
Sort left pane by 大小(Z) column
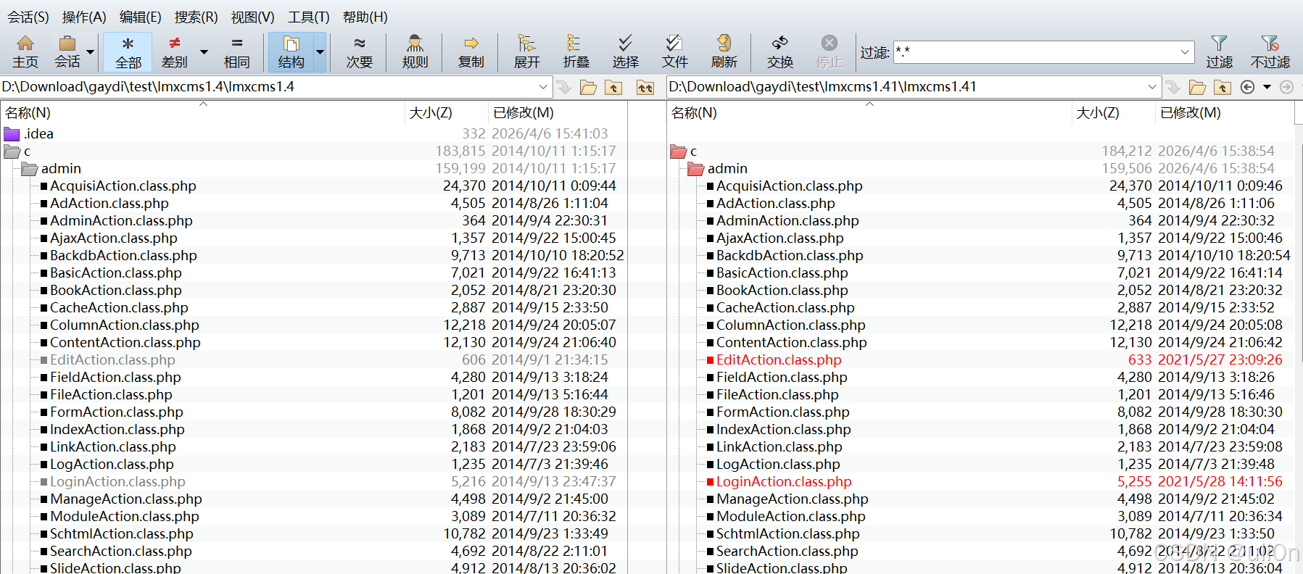click(x=447, y=113)
